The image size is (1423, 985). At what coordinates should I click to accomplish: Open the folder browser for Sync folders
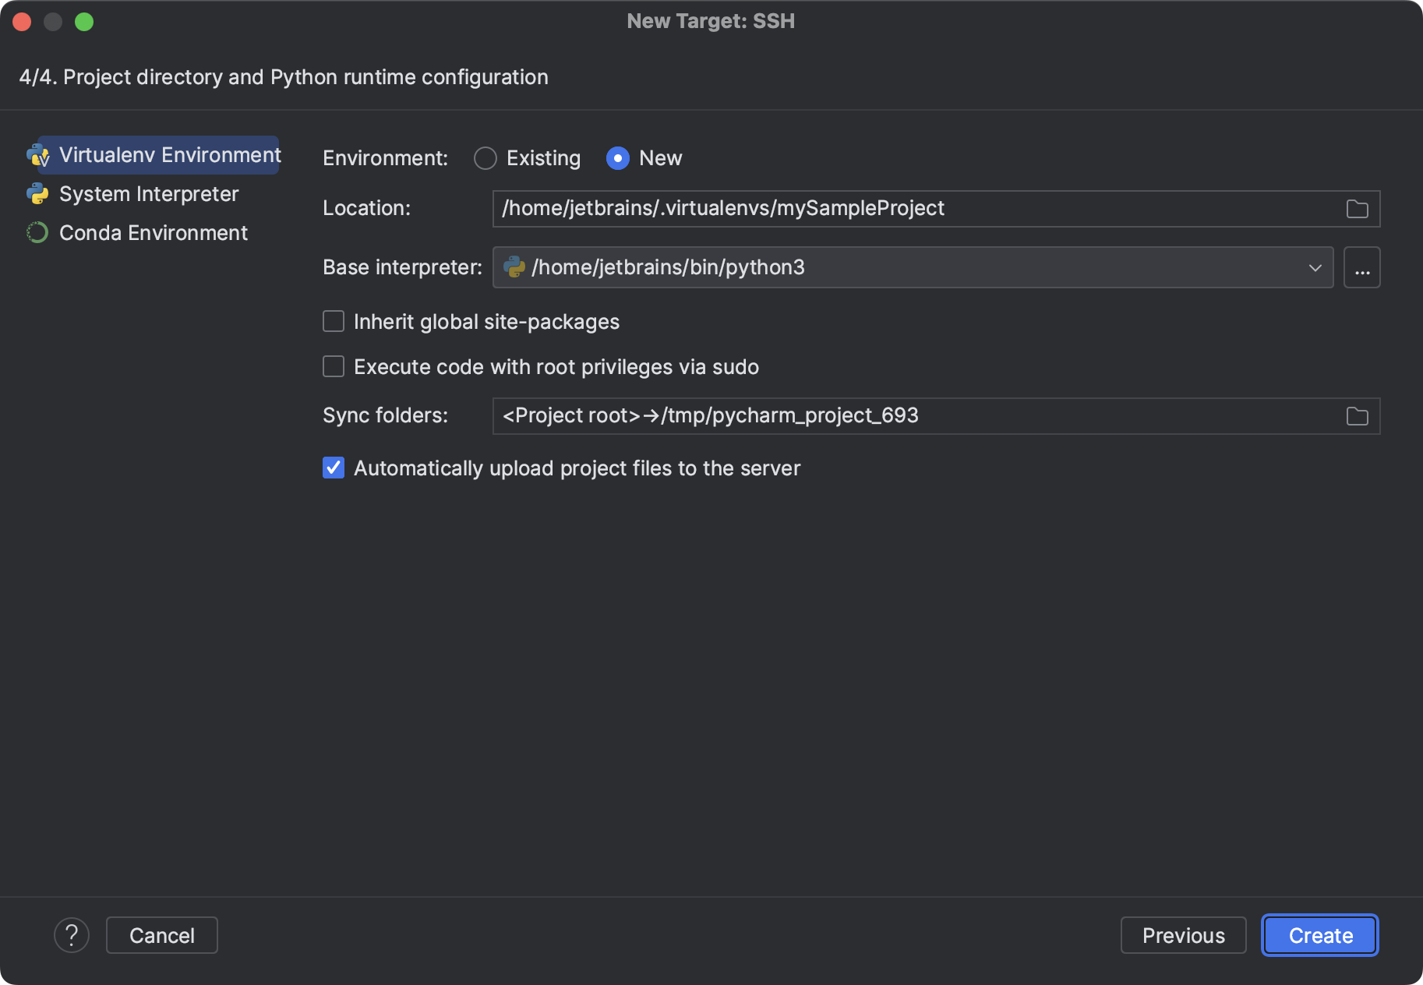click(x=1356, y=415)
